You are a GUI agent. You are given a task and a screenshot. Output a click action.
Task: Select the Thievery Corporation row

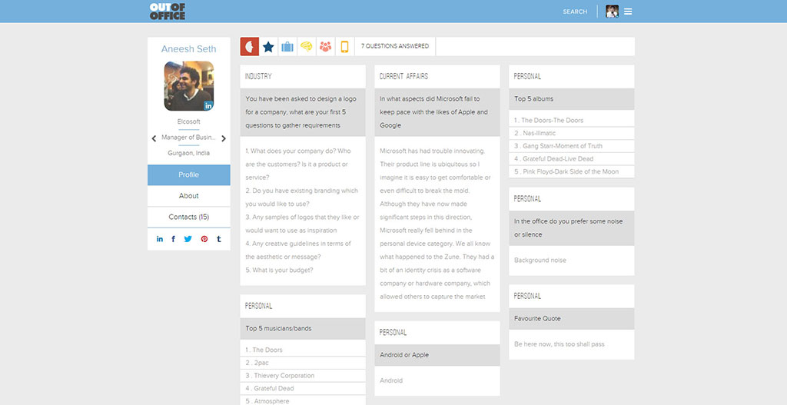303,375
